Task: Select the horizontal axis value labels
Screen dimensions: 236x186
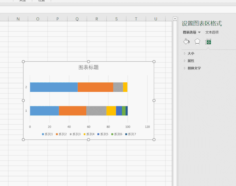Action: click(88, 127)
